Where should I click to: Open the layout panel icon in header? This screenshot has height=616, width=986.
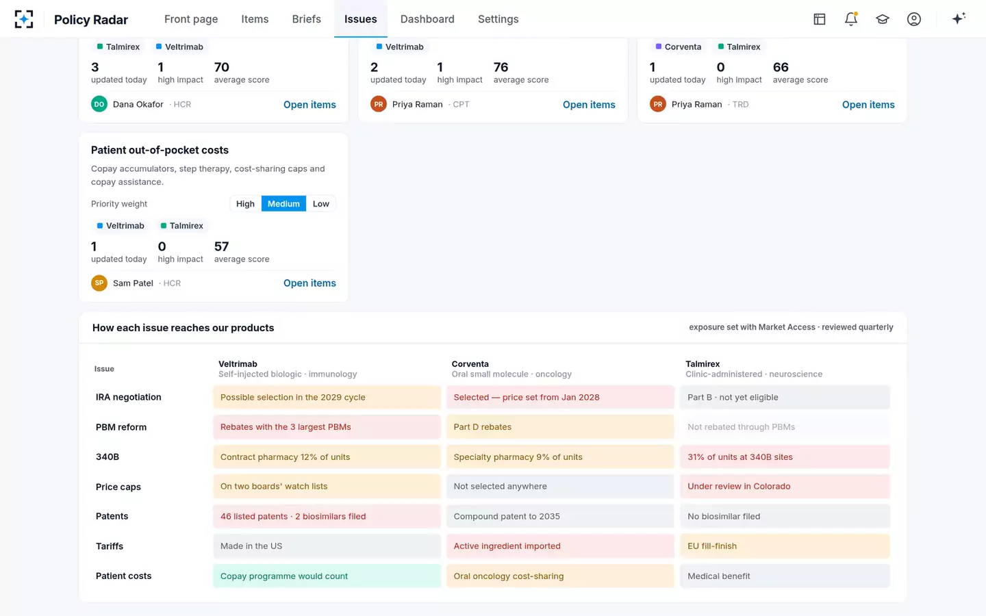click(820, 19)
